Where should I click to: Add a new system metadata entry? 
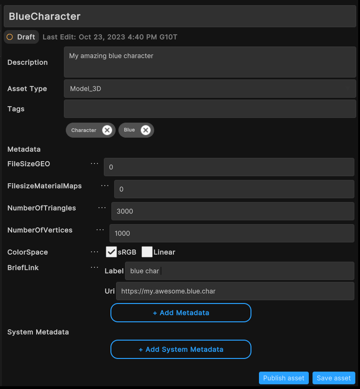(180, 349)
